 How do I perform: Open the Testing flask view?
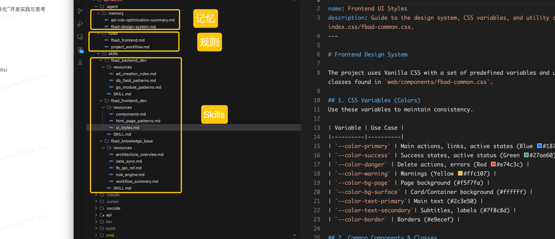click(x=80, y=62)
